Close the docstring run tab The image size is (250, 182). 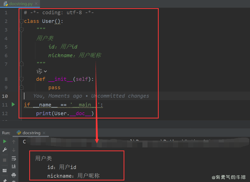44,133
